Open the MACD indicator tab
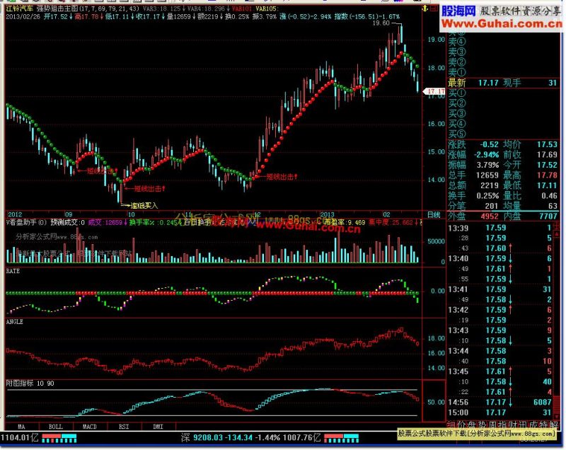The height and width of the screenshot is (450, 566). 90,427
